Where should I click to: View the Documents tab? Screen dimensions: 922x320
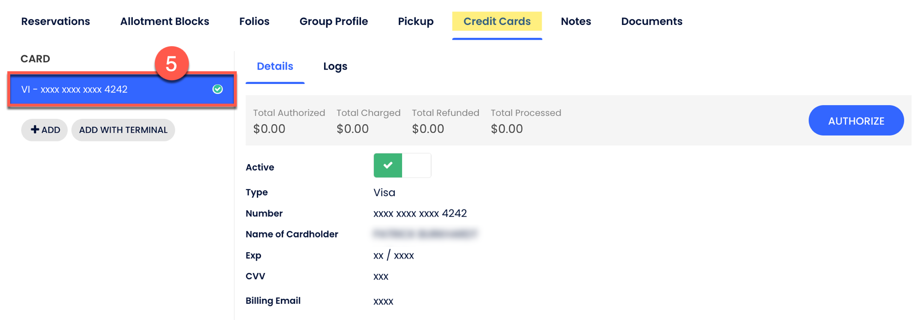651,21
